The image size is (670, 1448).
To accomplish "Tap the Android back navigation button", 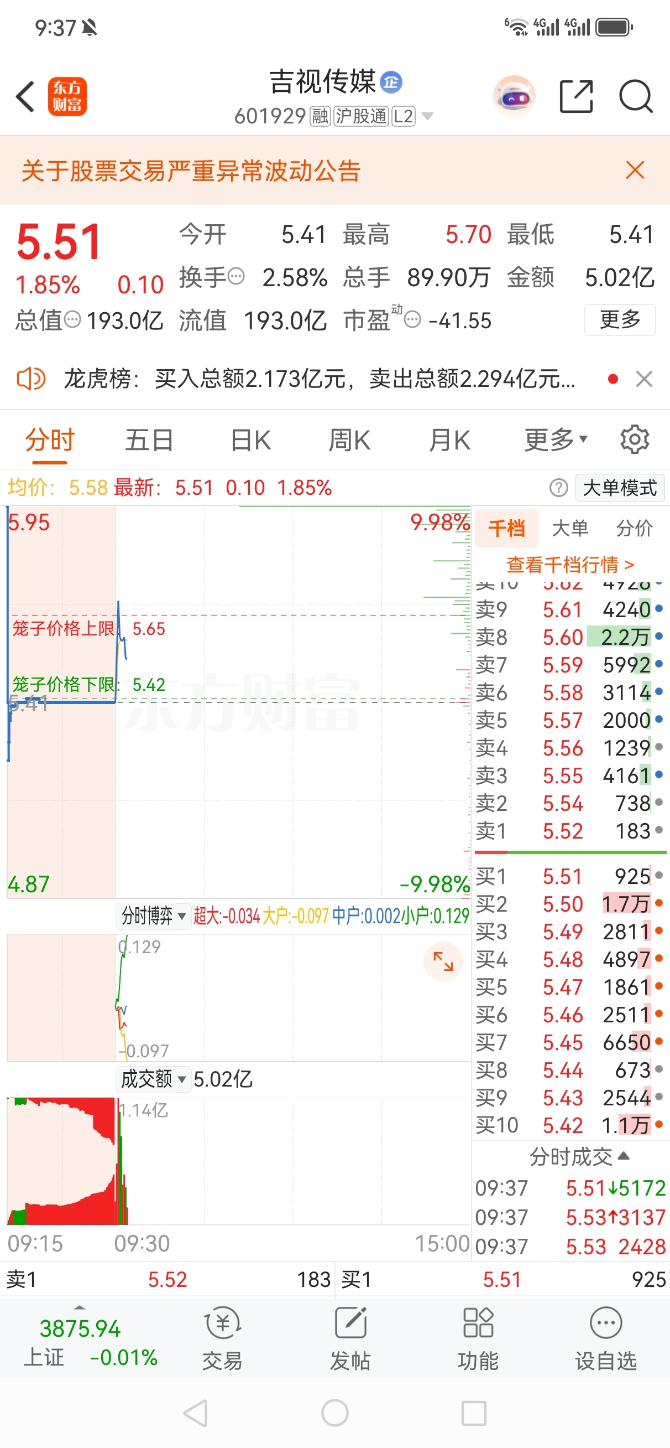I will (196, 1413).
